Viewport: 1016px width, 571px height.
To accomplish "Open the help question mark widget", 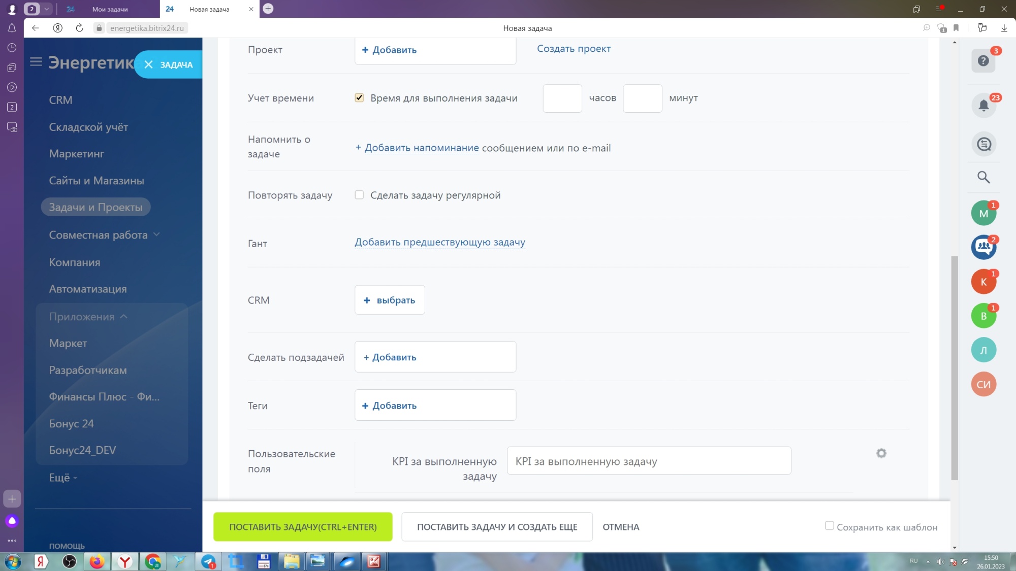I will click(983, 61).
